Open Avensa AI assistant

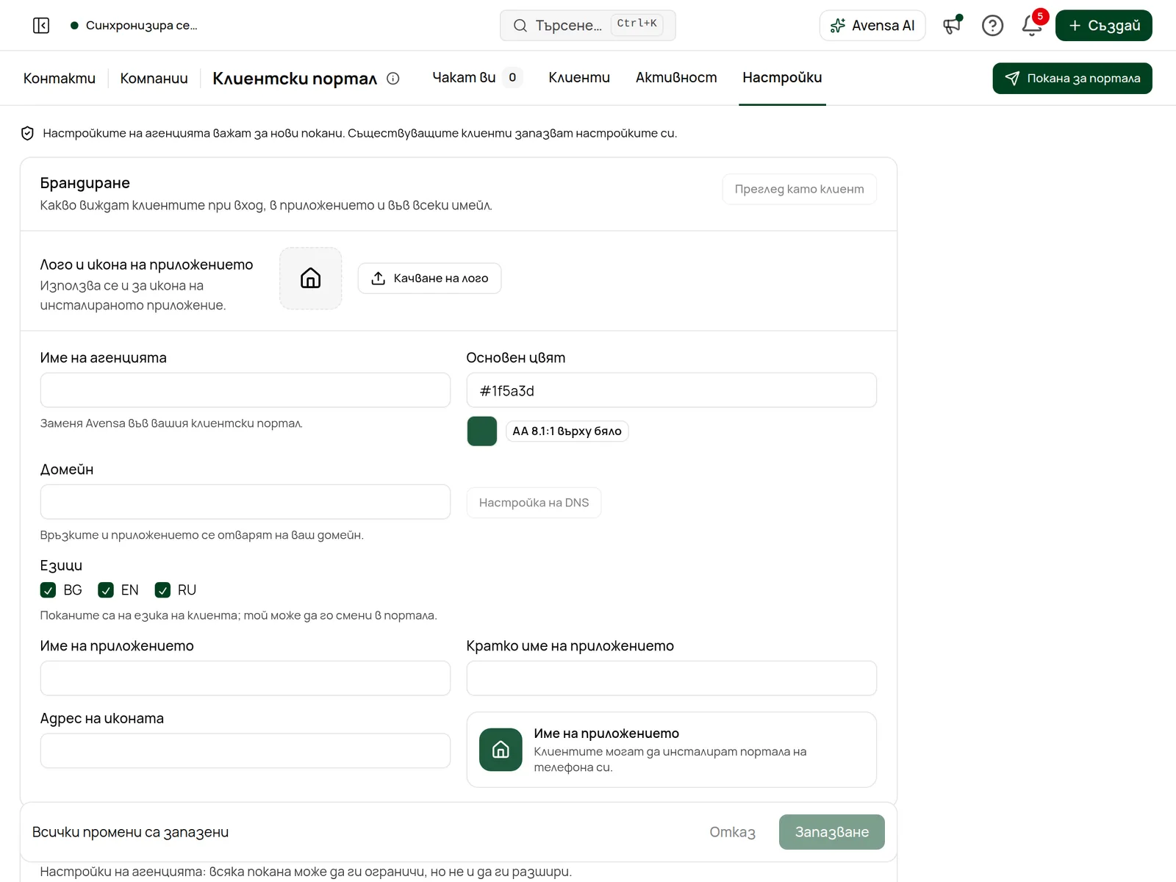point(872,26)
